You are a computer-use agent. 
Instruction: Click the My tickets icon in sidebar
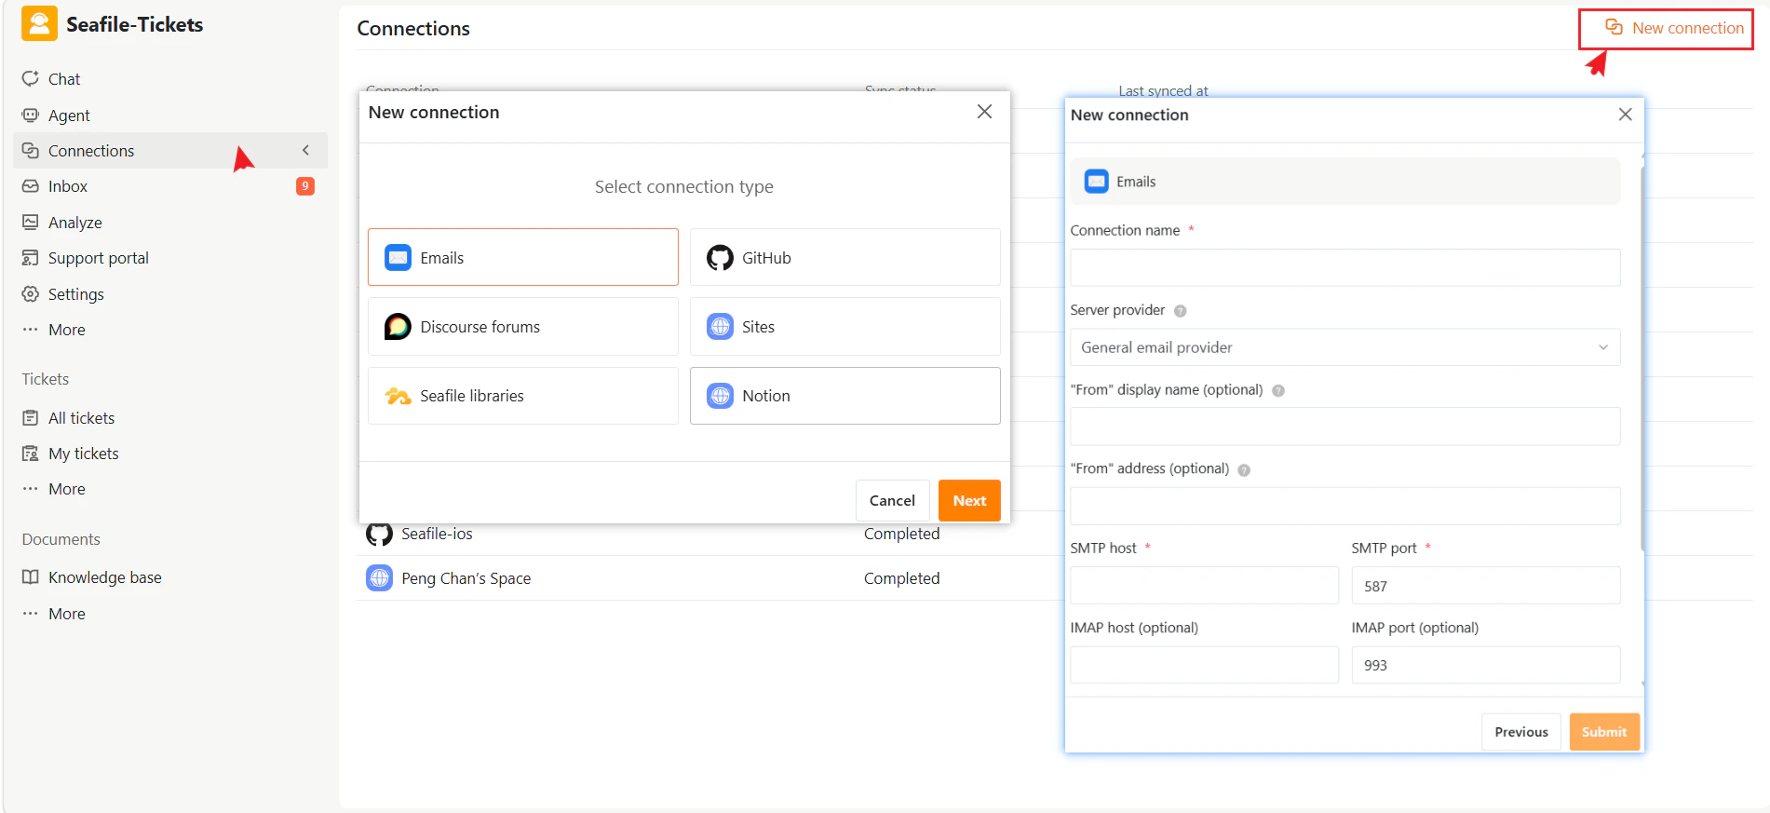pos(31,454)
